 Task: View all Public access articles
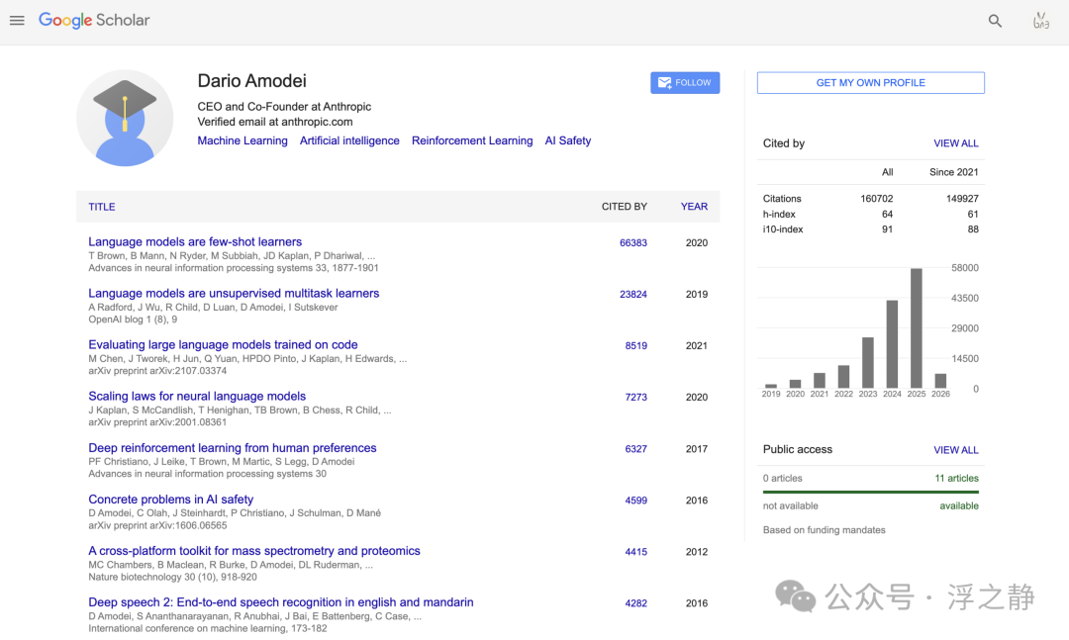(956, 450)
